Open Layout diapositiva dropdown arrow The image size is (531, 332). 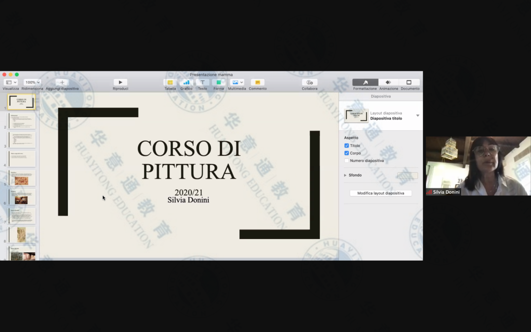(x=417, y=116)
